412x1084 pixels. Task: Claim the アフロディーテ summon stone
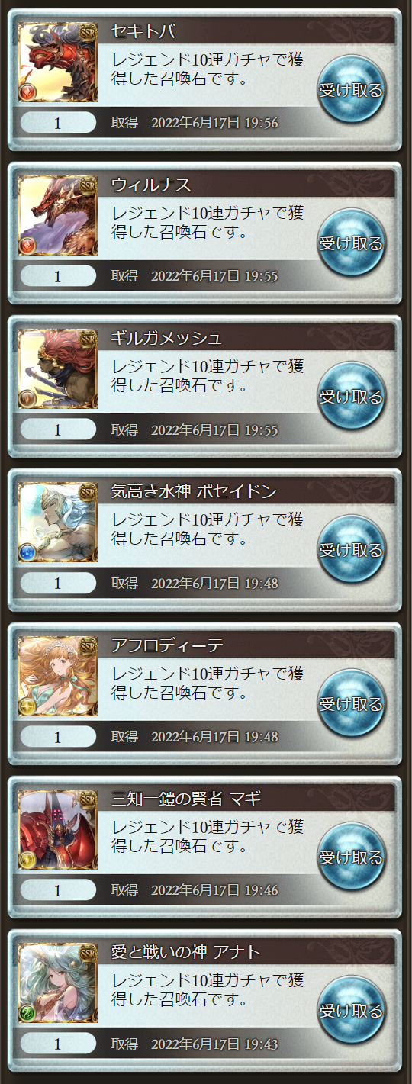coord(351,703)
